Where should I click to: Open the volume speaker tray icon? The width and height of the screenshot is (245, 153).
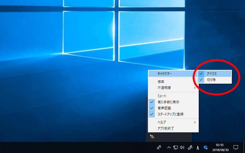pyautogui.click(x=182, y=147)
